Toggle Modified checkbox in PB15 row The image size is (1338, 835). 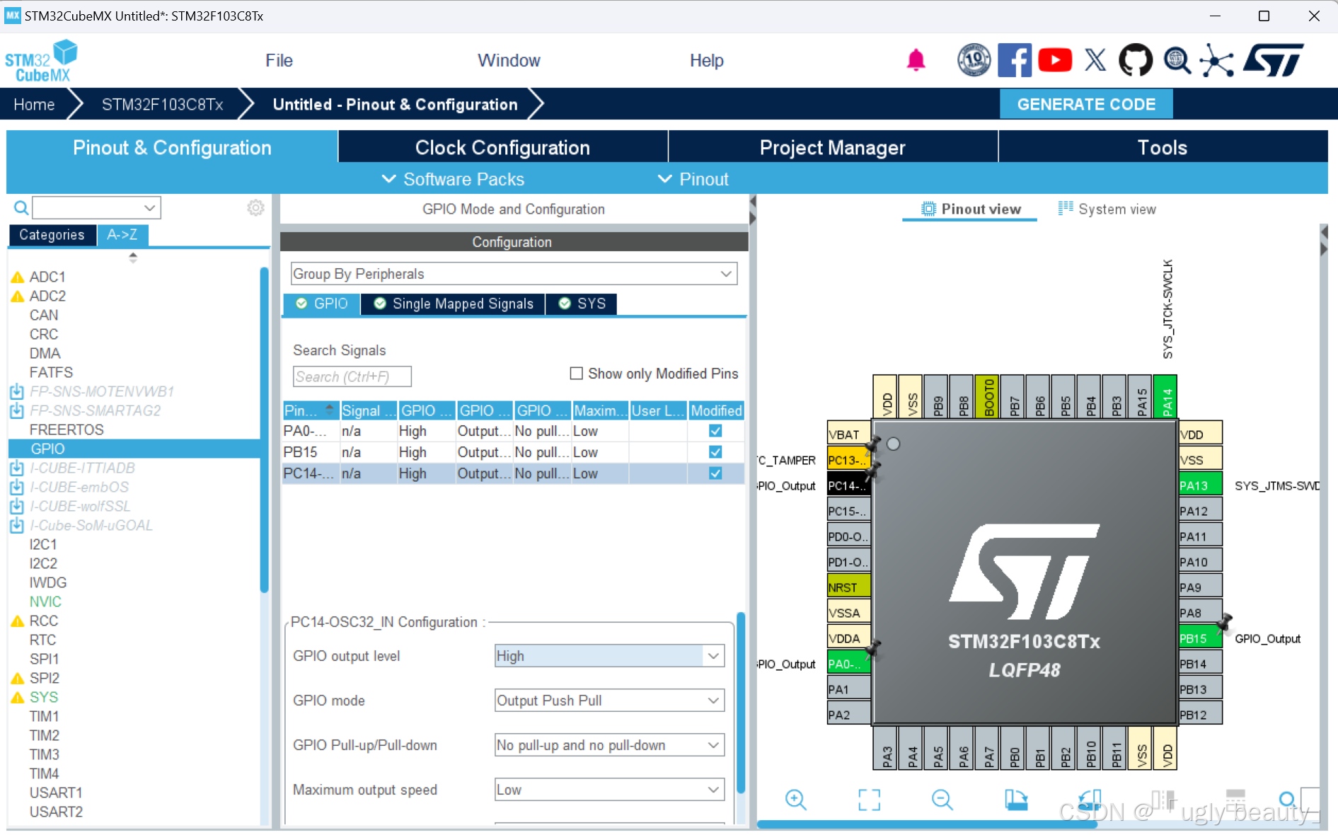click(x=715, y=452)
